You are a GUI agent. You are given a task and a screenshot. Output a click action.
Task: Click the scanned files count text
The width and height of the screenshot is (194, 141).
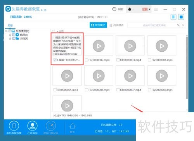point(112,125)
